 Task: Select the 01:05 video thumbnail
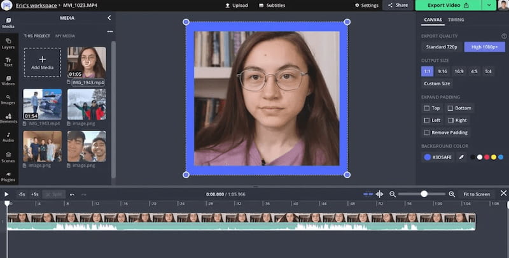[x=87, y=62]
